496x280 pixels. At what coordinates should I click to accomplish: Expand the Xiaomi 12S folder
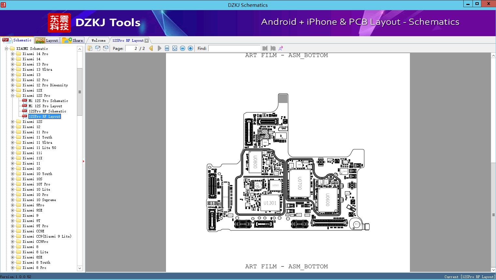pyautogui.click(x=12, y=122)
